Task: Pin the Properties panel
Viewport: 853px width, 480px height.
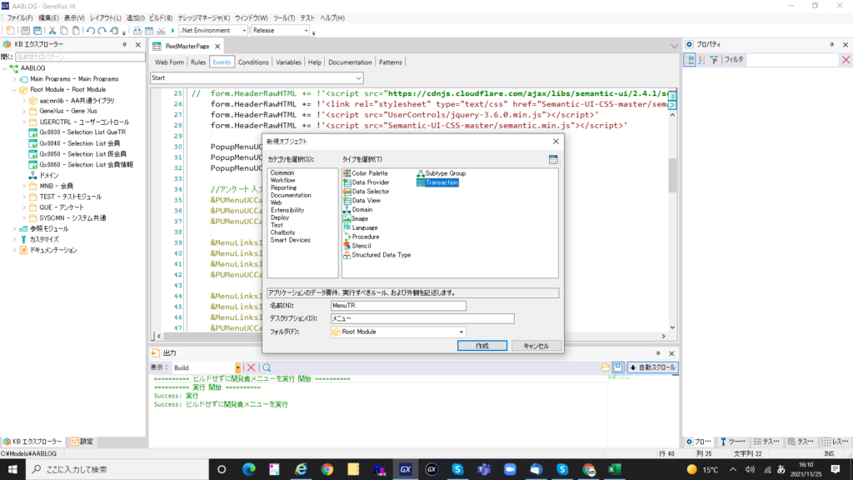Action: (832, 45)
